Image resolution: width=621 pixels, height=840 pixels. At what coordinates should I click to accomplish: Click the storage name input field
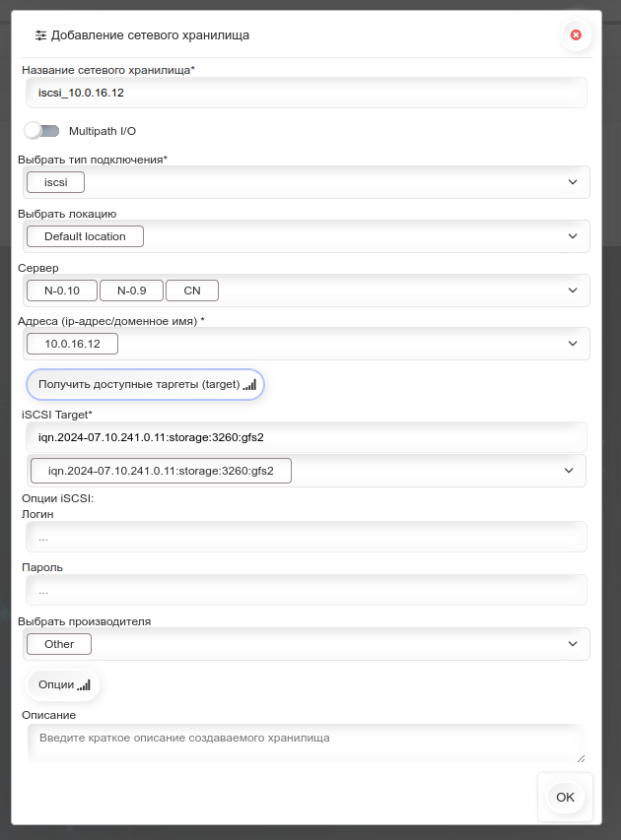click(307, 93)
